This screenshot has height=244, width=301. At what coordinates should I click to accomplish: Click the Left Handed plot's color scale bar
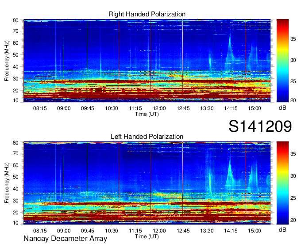point(282,183)
